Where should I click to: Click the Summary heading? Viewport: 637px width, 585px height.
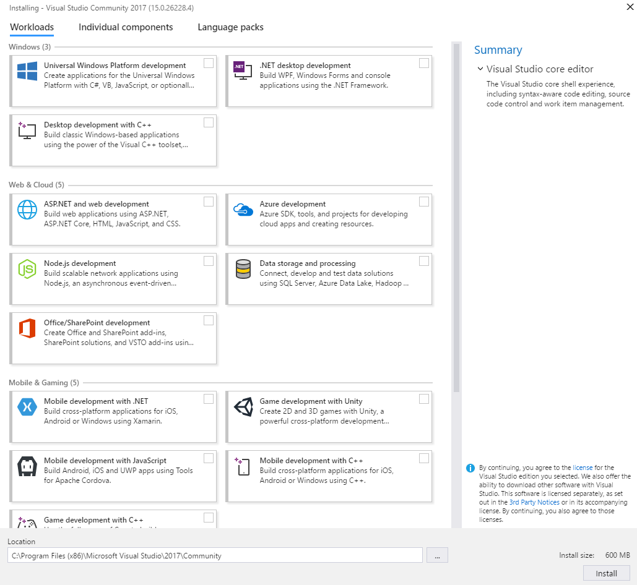coord(498,50)
